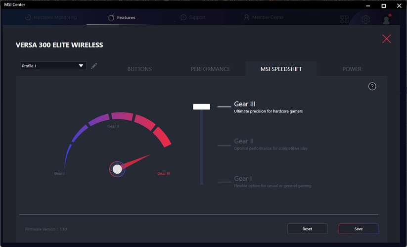Click the Gear I gauge label
This screenshot has width=407, height=247.
point(59,174)
